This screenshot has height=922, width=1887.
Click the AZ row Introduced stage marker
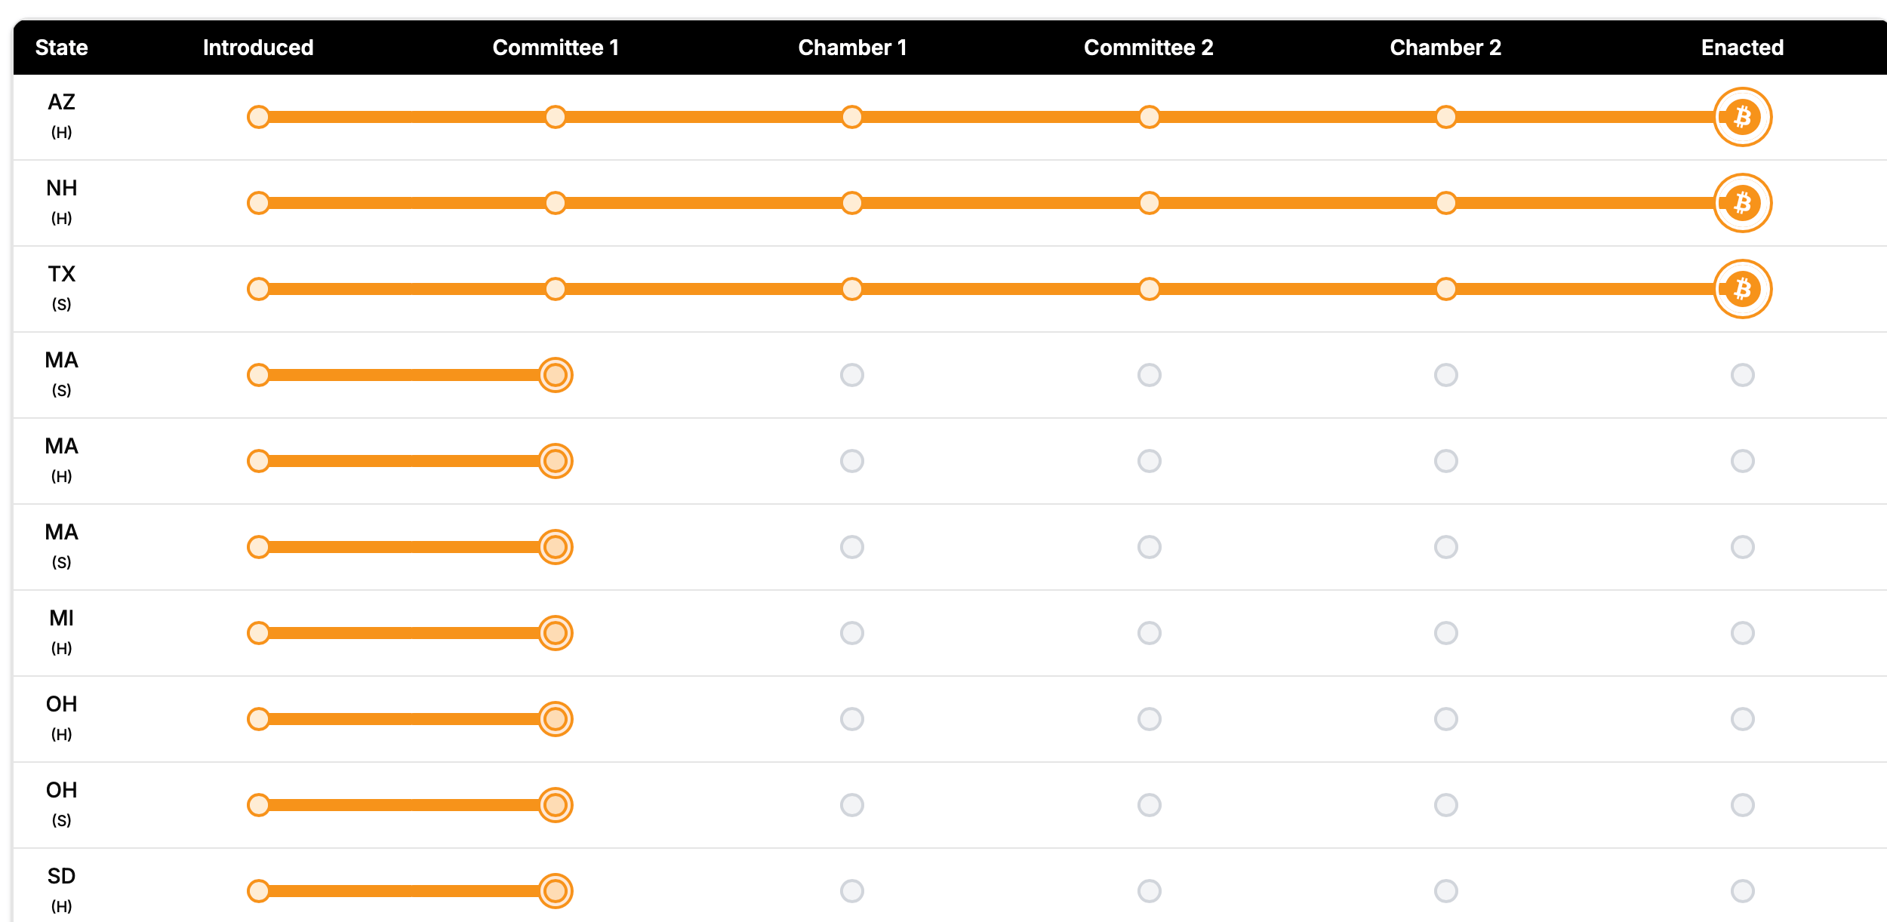tap(259, 117)
